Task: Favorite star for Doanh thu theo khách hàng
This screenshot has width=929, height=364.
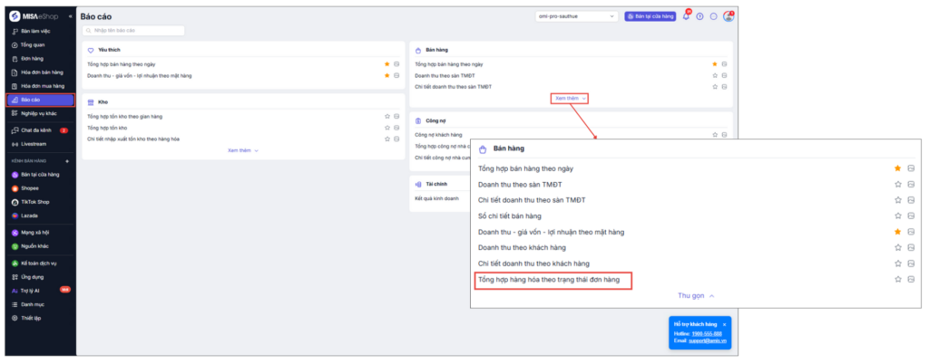Action: [x=897, y=248]
